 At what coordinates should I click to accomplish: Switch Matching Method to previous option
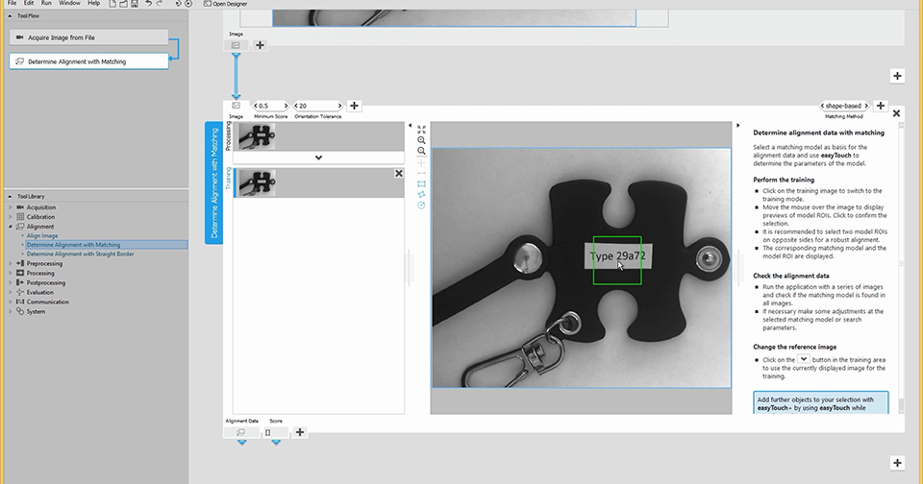pos(822,106)
